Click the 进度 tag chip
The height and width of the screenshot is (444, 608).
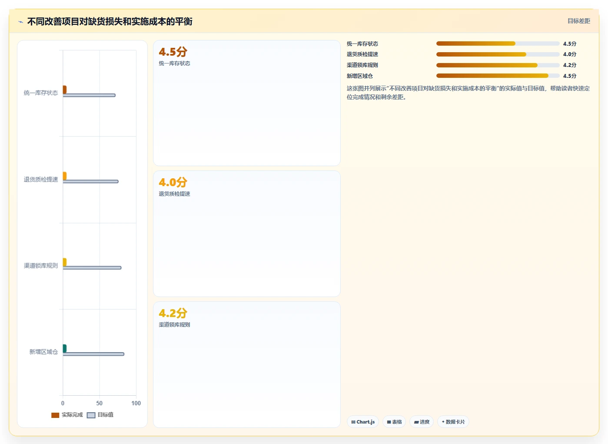[422, 422]
